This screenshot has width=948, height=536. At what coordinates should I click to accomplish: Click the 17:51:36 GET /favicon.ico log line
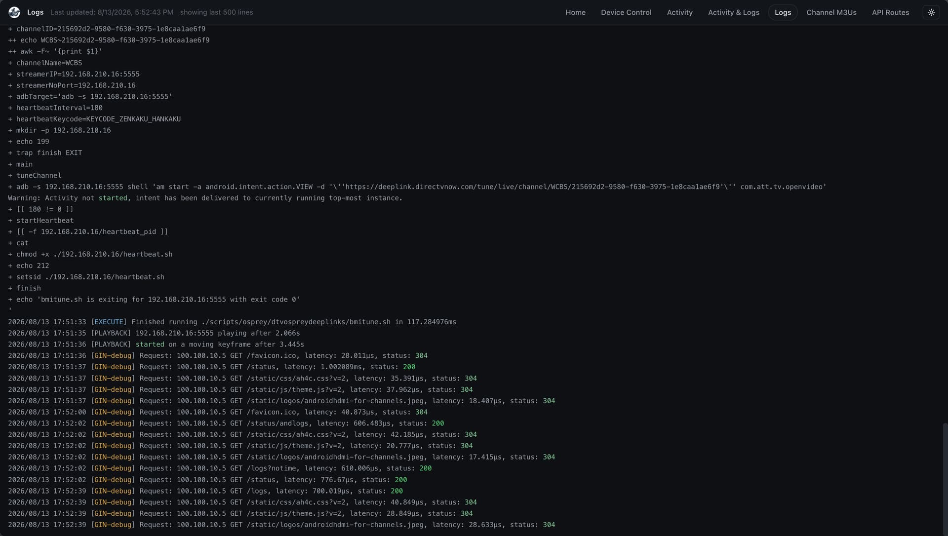pos(218,356)
